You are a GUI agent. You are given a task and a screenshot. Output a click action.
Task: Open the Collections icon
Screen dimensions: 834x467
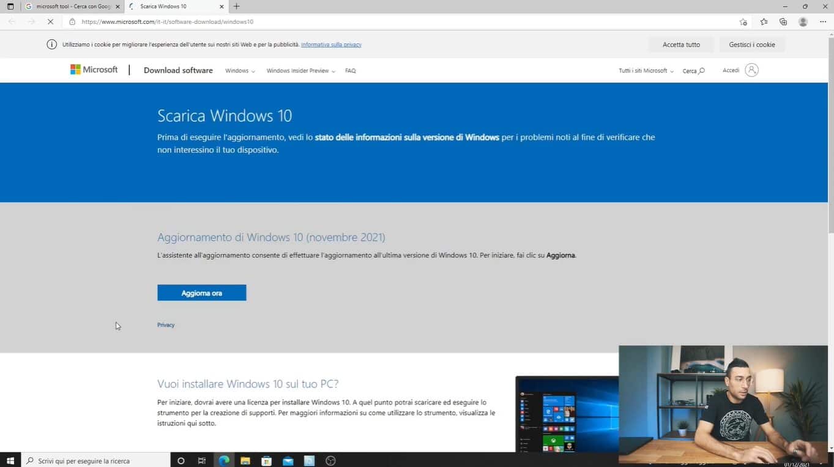(783, 21)
